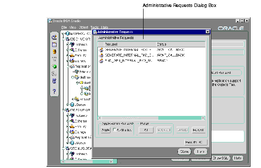Viewport: 261px width, 168px height.
Task: Click the blue trash can icon in left toolbar
Action: (x=54, y=81)
